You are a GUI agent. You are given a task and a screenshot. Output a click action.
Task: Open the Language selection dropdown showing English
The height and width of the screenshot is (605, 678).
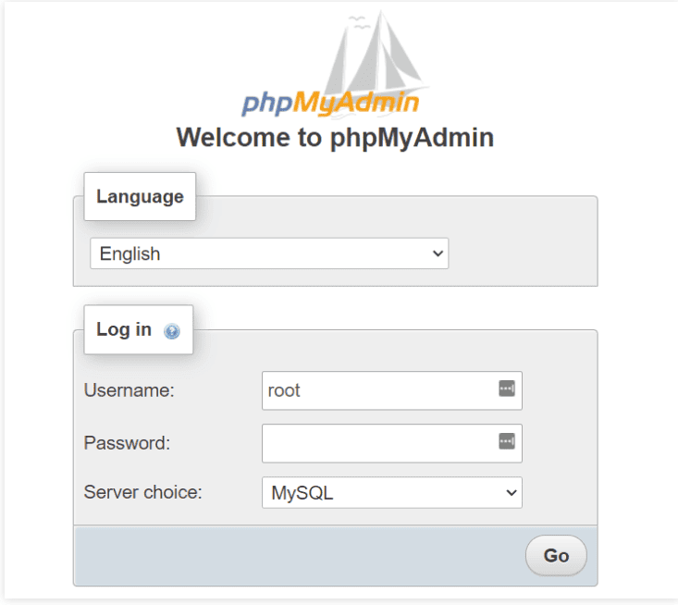point(268,253)
